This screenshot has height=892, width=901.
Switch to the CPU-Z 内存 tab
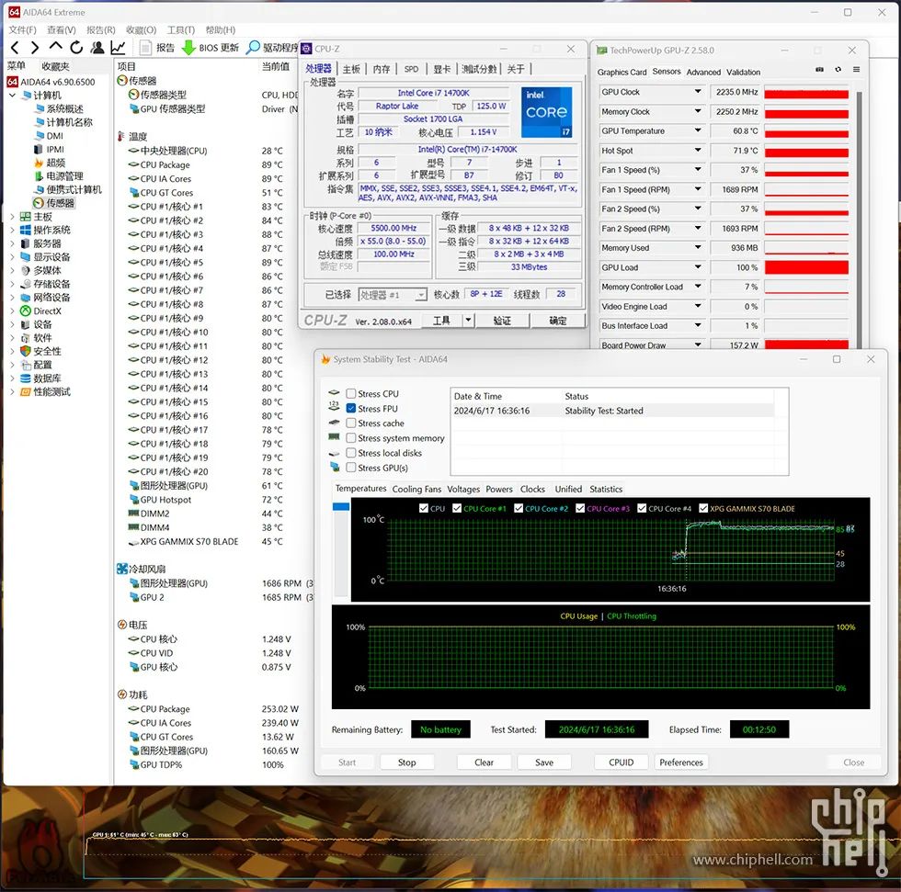click(381, 69)
